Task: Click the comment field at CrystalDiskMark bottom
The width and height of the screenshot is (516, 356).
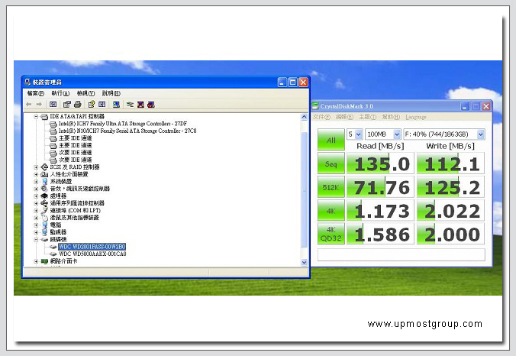Action: pyautogui.click(x=402, y=255)
